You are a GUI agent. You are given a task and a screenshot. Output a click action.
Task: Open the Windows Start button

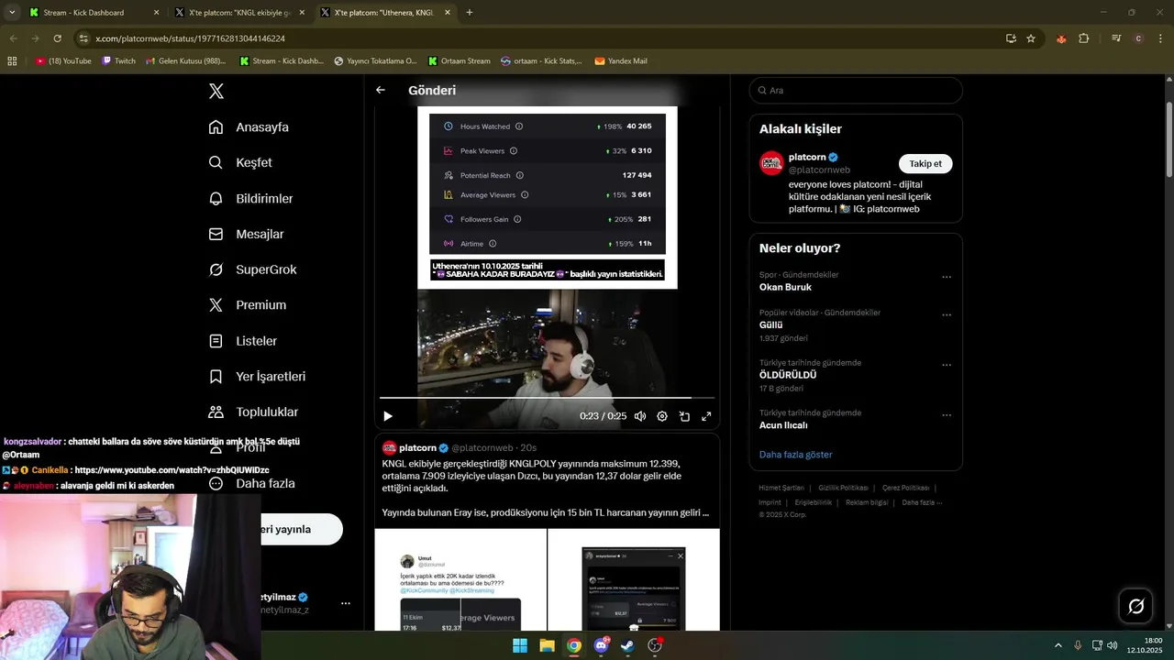click(x=520, y=645)
